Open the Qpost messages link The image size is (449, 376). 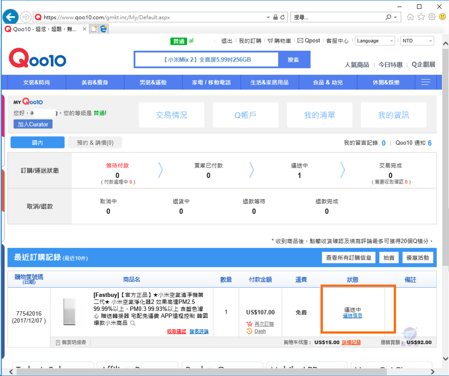[x=308, y=41]
